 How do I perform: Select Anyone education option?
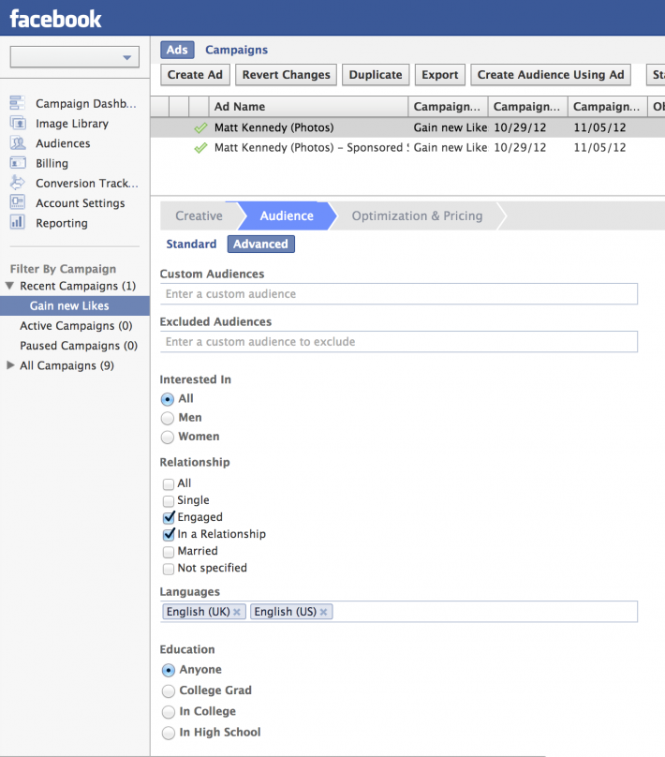[169, 670]
